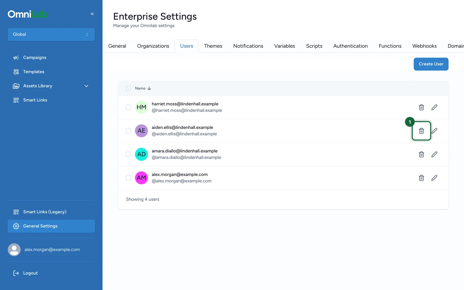This screenshot has height=290, width=464.
Task: Delete user harriet.moss with trash icon
Action: point(421,107)
